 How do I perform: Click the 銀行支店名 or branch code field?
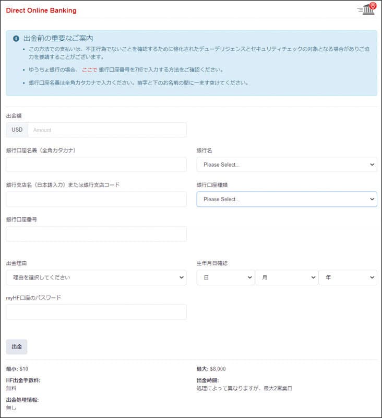point(96,199)
